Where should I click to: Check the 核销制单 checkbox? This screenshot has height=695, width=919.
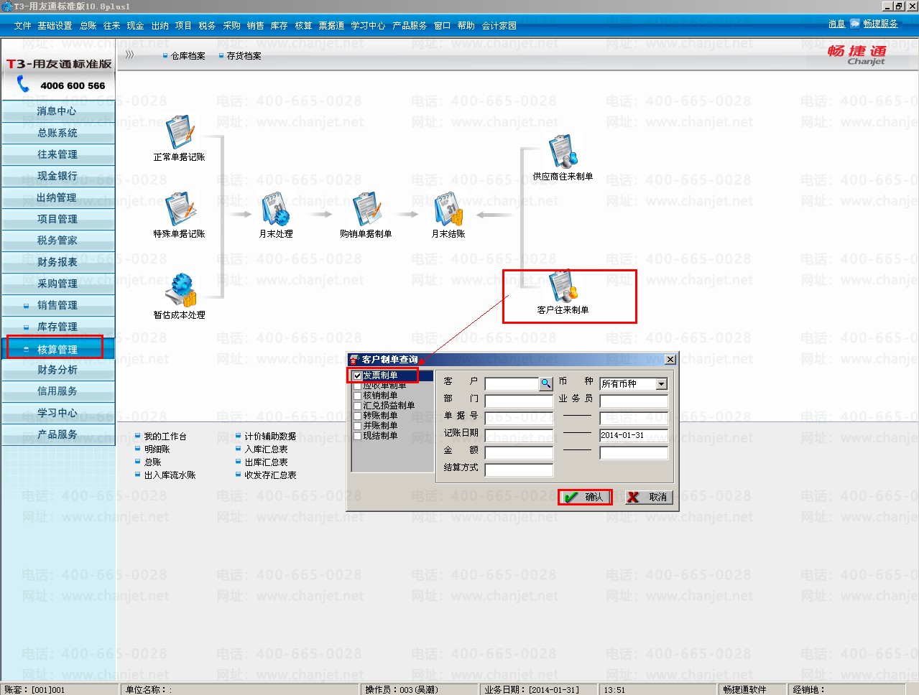(358, 396)
